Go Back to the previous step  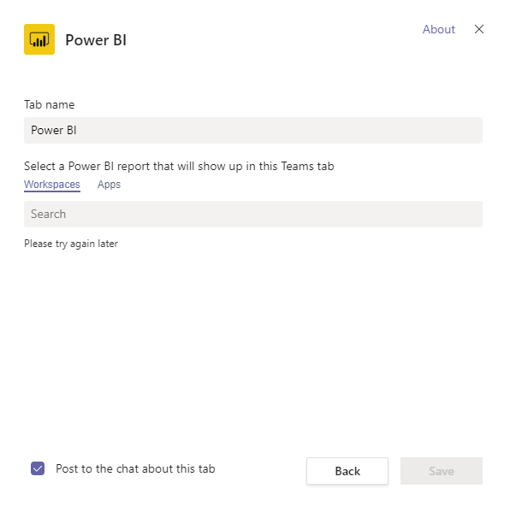pyautogui.click(x=347, y=471)
